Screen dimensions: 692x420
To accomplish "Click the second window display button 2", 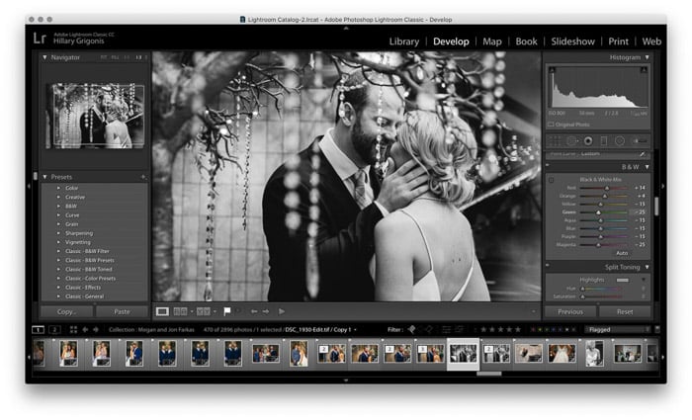I will [54, 329].
